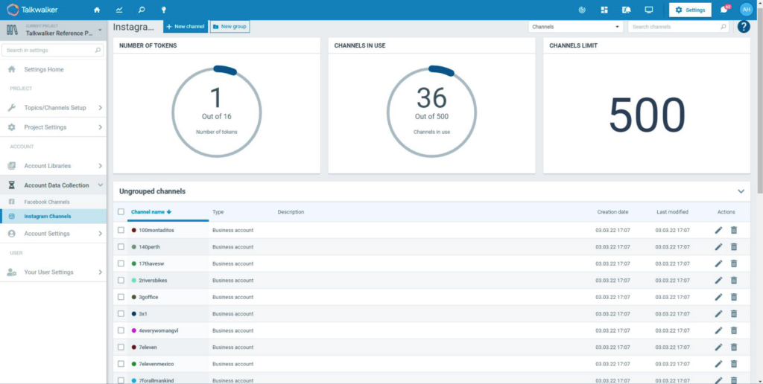This screenshot has height=384, width=763.
Task: Delete the 100montaditos channel with trash icon
Action: click(x=734, y=230)
